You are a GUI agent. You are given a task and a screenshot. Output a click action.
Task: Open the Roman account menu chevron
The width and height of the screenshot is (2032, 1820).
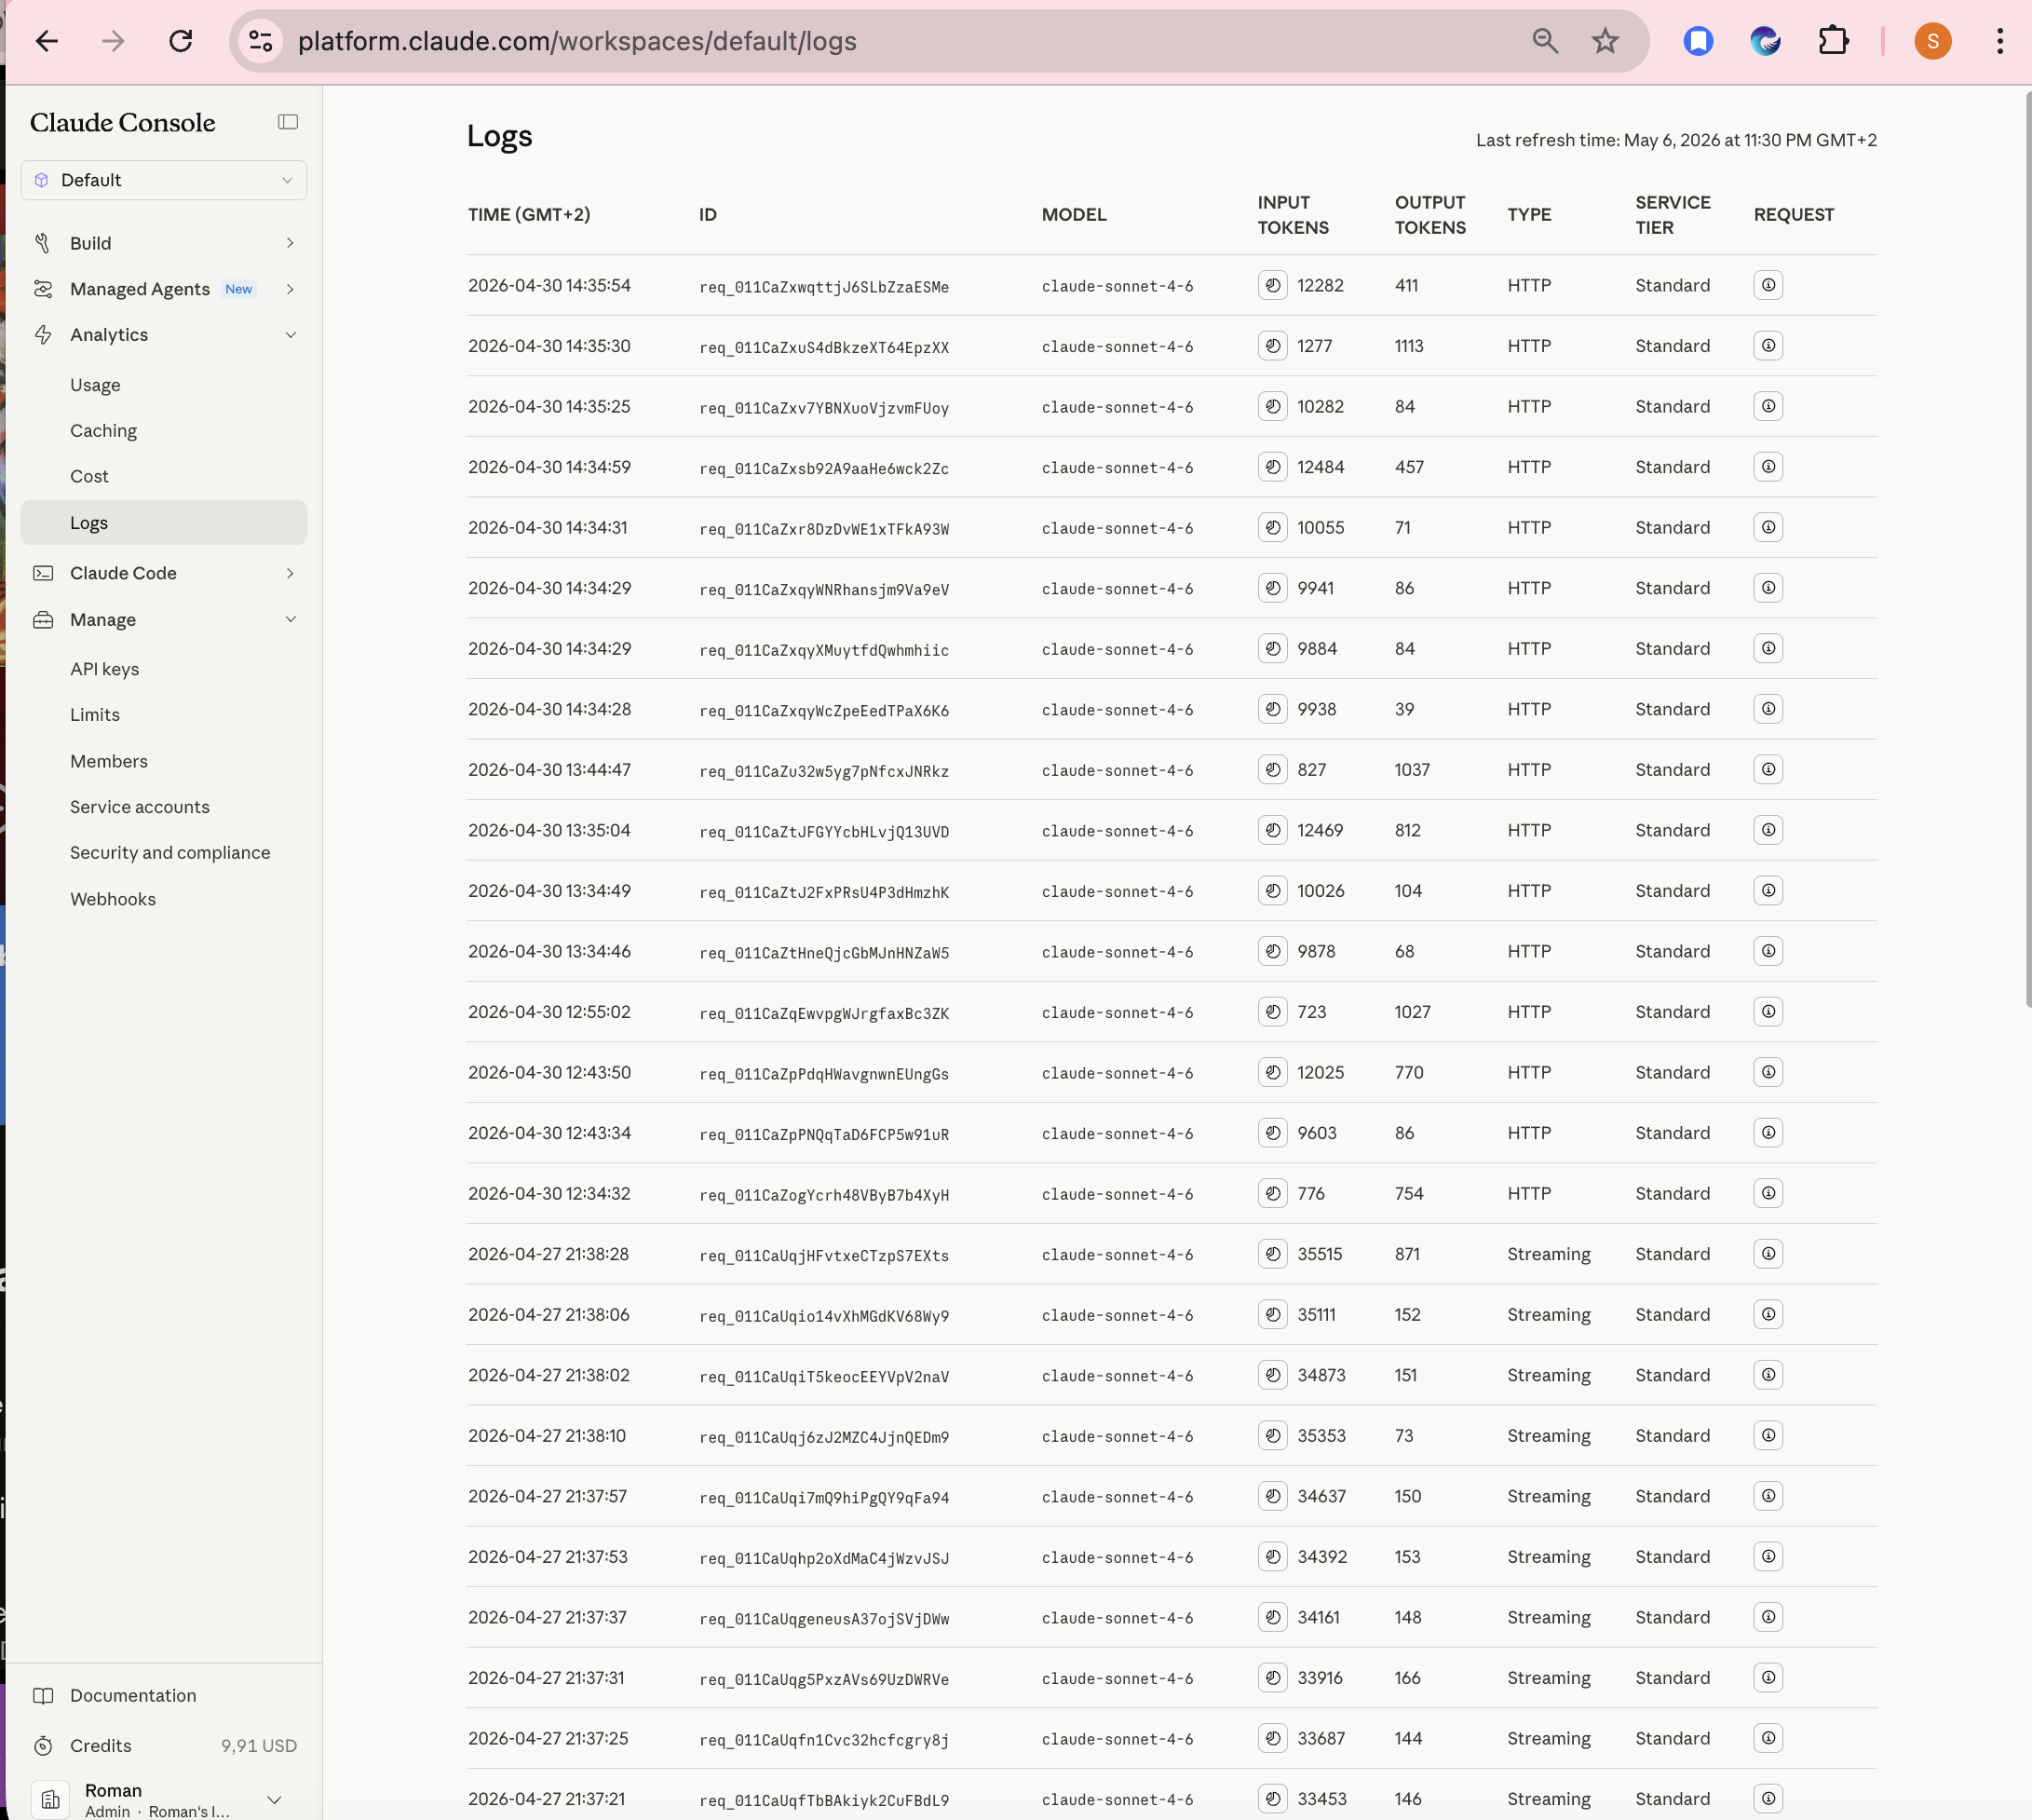(274, 1800)
